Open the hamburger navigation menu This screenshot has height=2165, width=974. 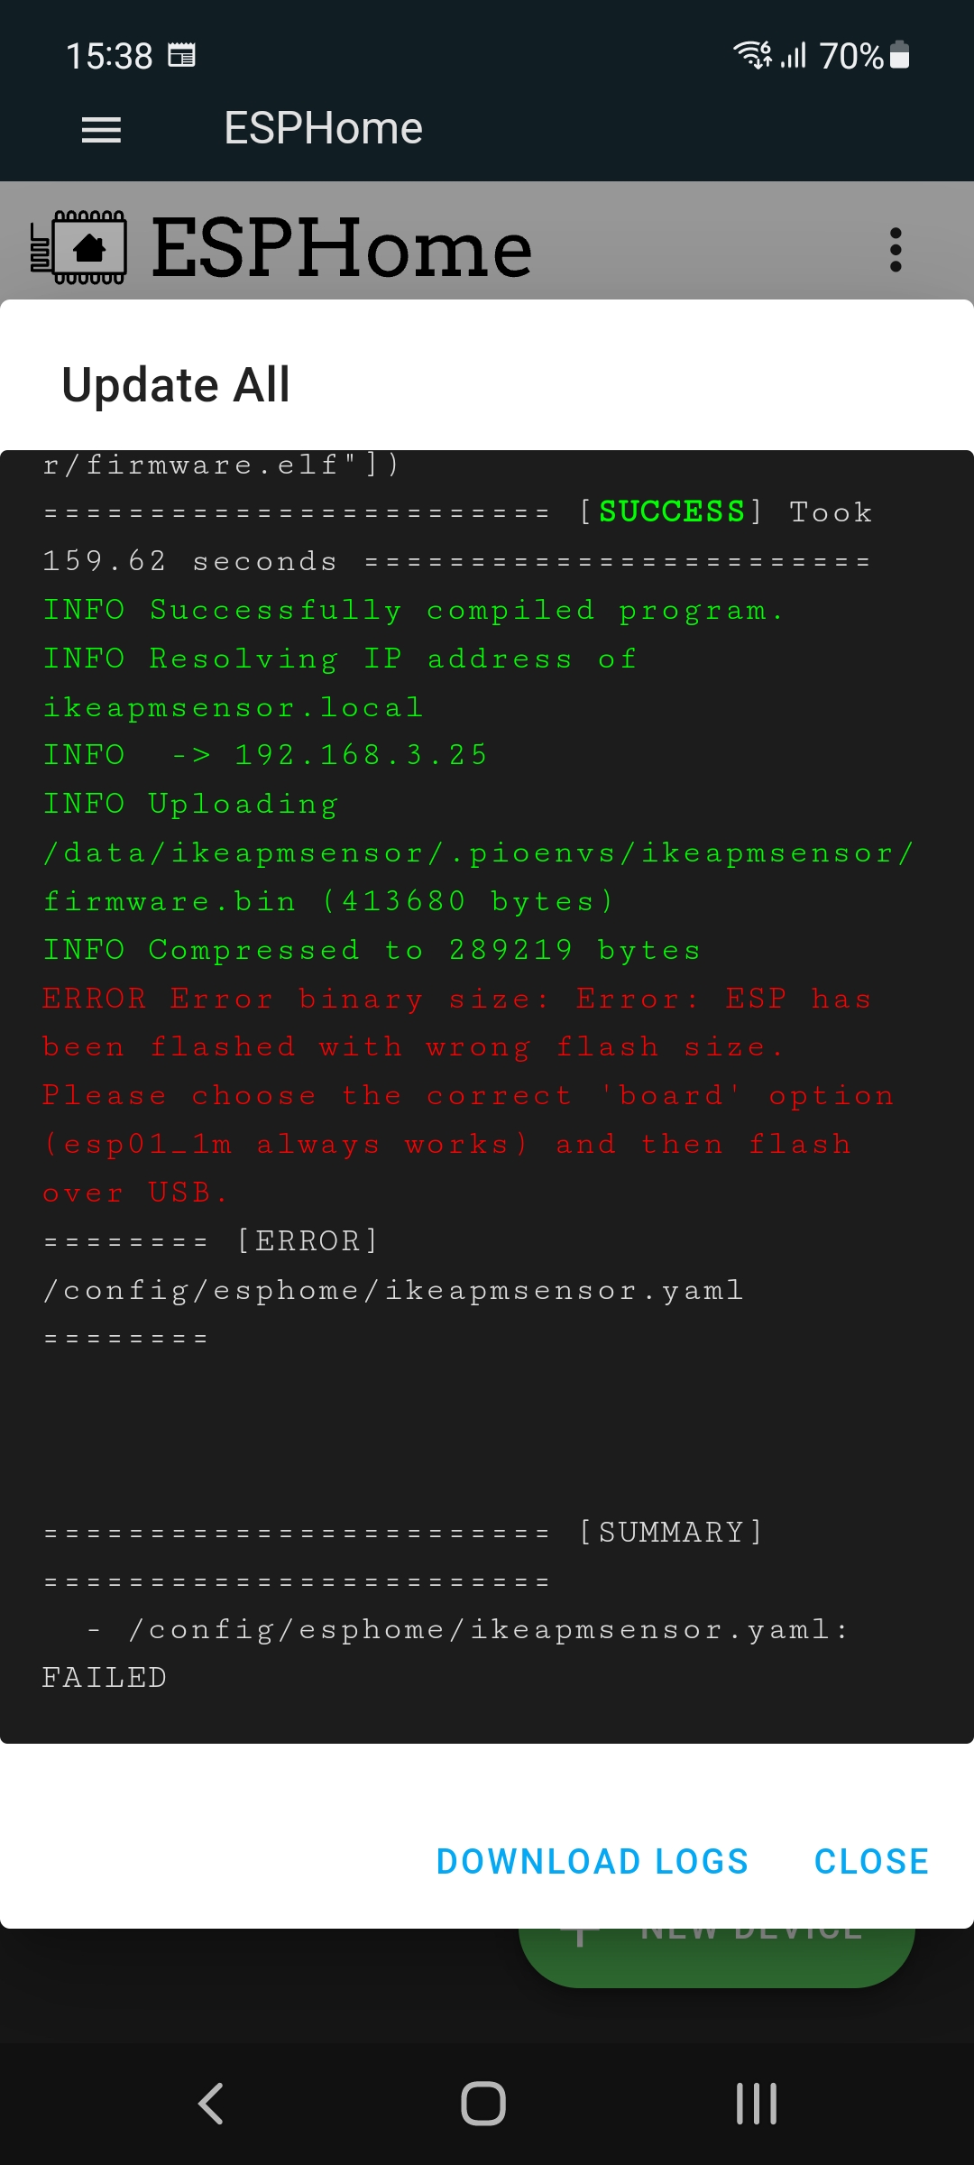pyautogui.click(x=101, y=130)
